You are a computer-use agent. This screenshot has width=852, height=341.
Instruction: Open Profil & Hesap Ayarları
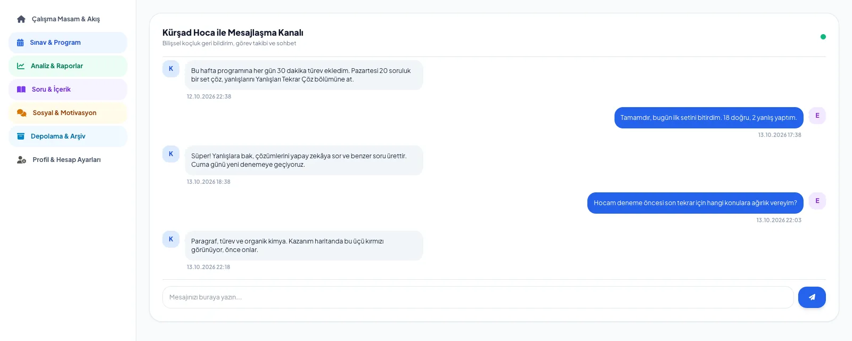click(x=68, y=160)
